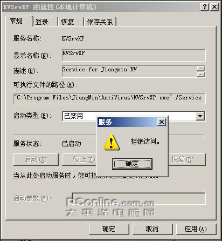Viewport: 222px width, 241px height.
Task: Click the bottom 取消 button
Action: tap(152, 229)
